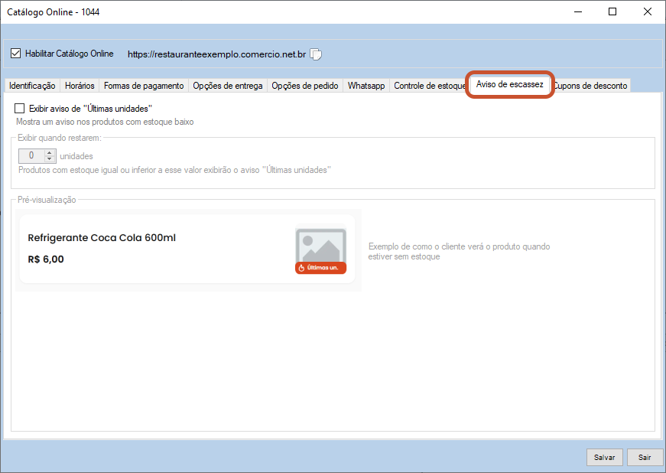Click the Salvar button
This screenshot has height=473, width=666.
click(x=604, y=457)
